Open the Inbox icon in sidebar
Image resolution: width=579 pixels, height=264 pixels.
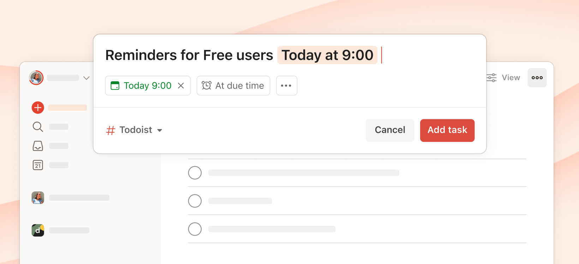[37, 146]
